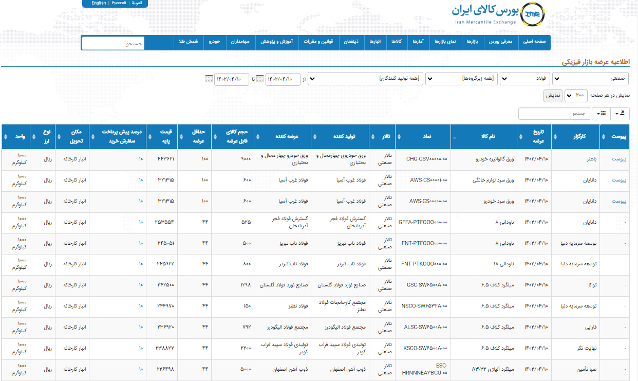Switch site language to English
This screenshot has height=381, width=638.
pyautogui.click(x=99, y=3)
